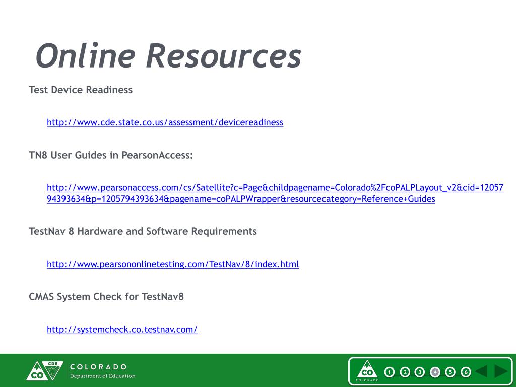Open the systemcheck.co.testnav.com link
516x387 pixels.
pos(122,330)
